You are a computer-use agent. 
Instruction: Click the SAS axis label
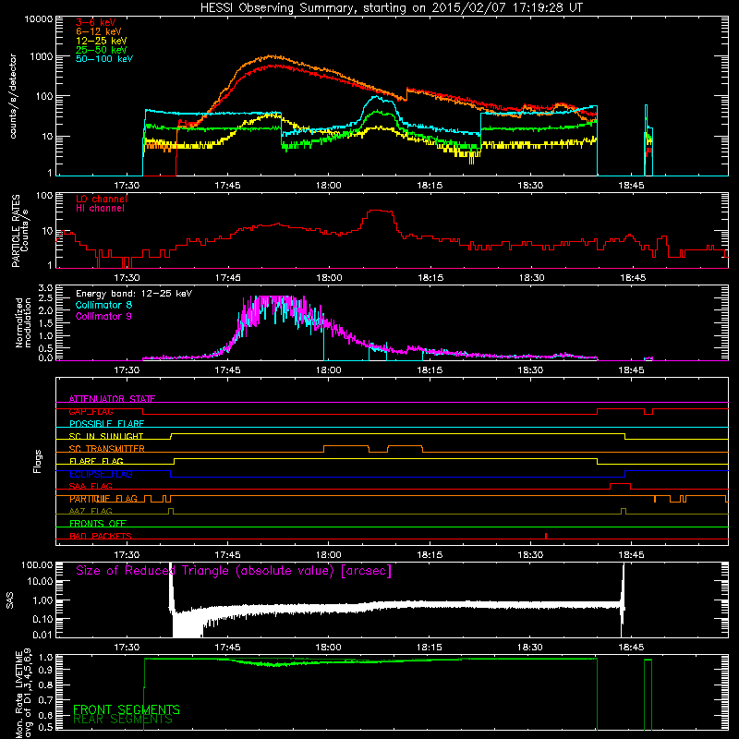point(10,600)
